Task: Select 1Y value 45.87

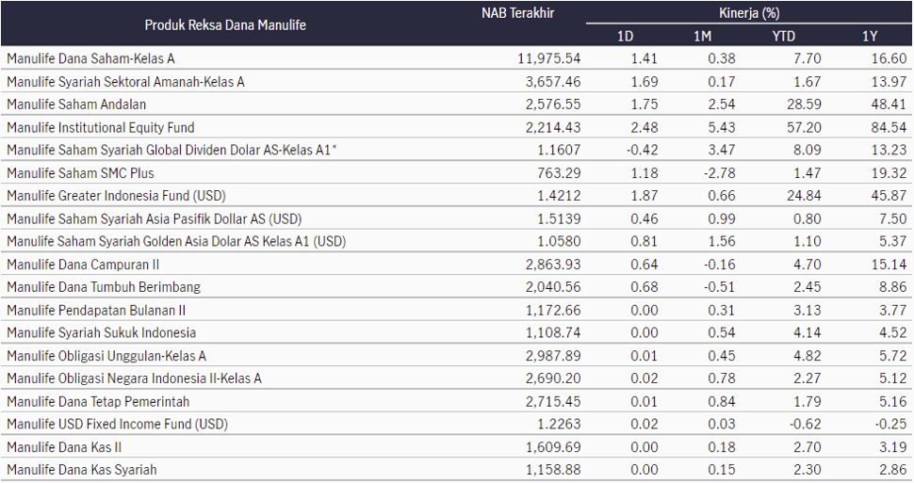Action: click(889, 195)
